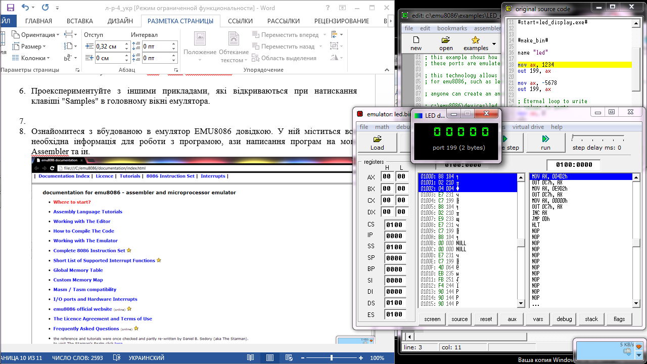The image size is (647, 364).
Task: Save the Word document via floppy icon
Action: click(x=11, y=8)
